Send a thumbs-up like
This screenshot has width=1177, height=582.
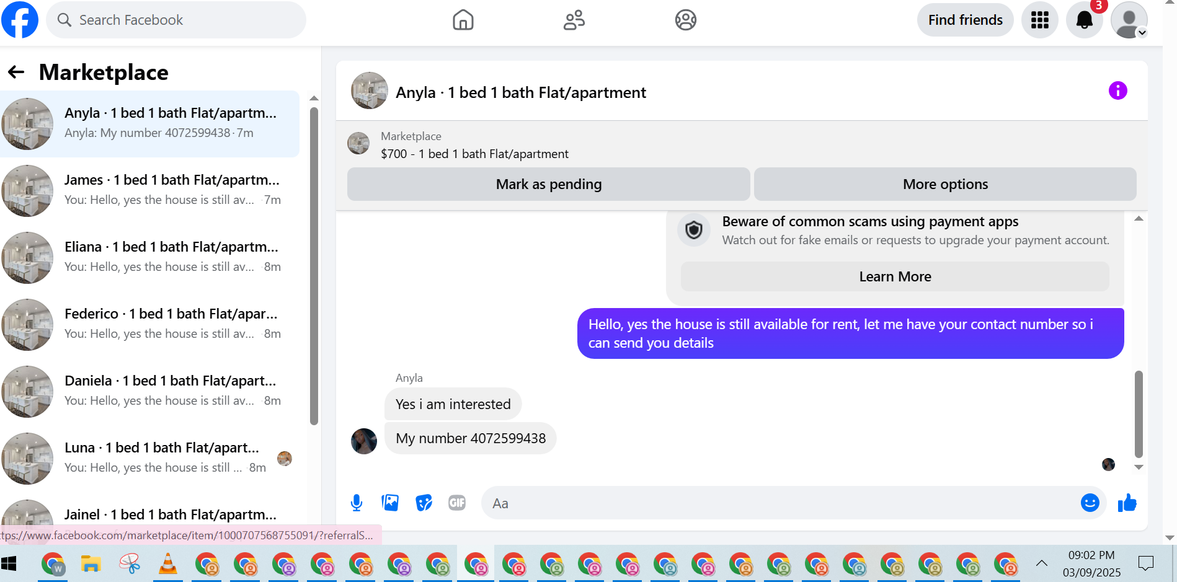click(1127, 503)
